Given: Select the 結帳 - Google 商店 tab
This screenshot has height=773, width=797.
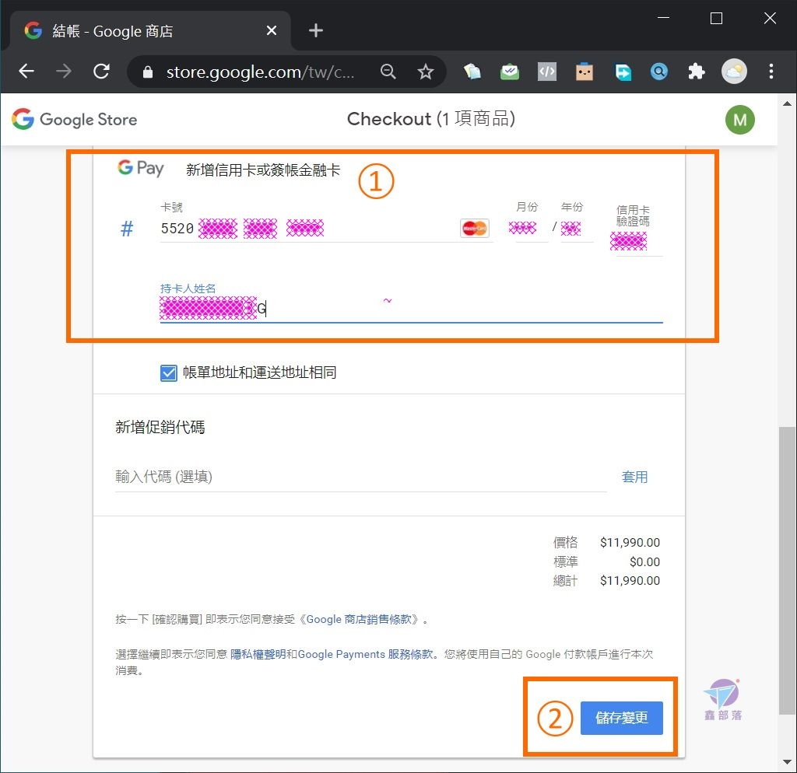Looking at the screenshot, I should (150, 31).
